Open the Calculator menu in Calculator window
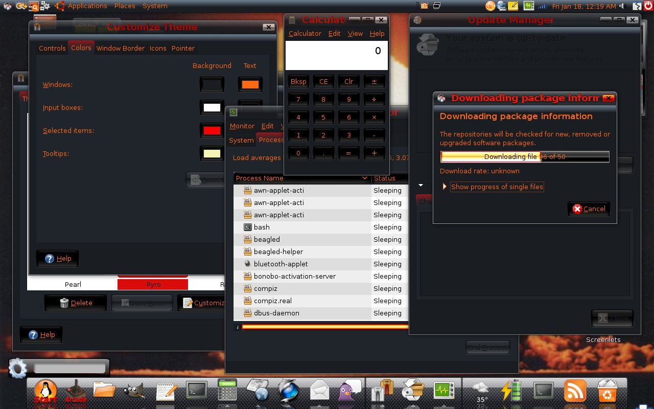The height and width of the screenshot is (409, 654). coord(305,33)
